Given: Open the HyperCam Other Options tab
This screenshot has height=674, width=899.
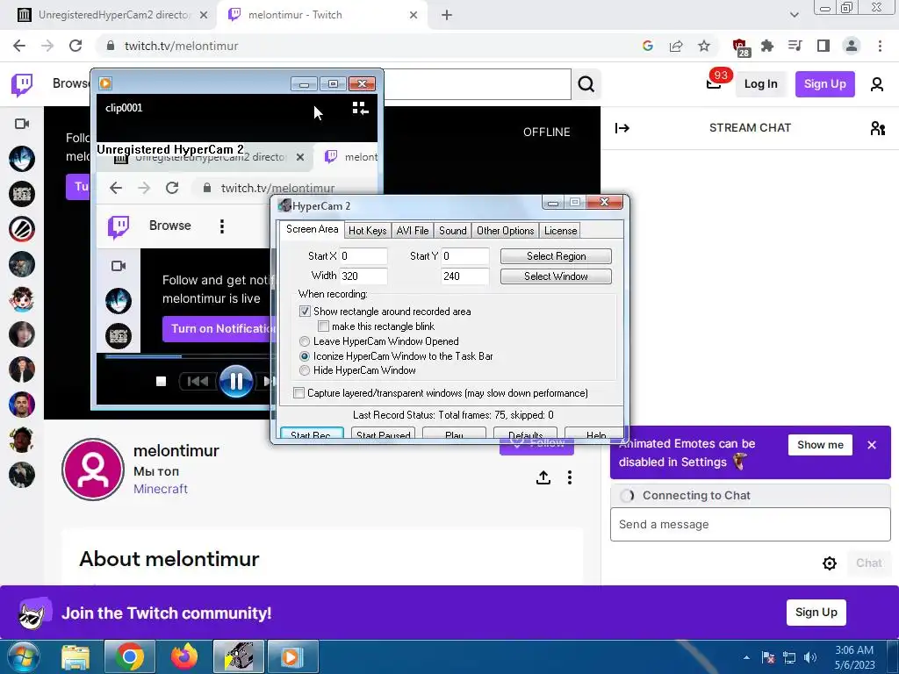Looking at the screenshot, I should point(505,231).
